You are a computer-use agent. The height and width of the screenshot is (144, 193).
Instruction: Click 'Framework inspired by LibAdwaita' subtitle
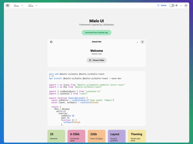pos(96,25)
